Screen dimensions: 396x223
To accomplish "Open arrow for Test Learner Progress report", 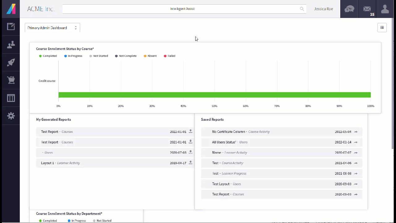I will (356, 173).
